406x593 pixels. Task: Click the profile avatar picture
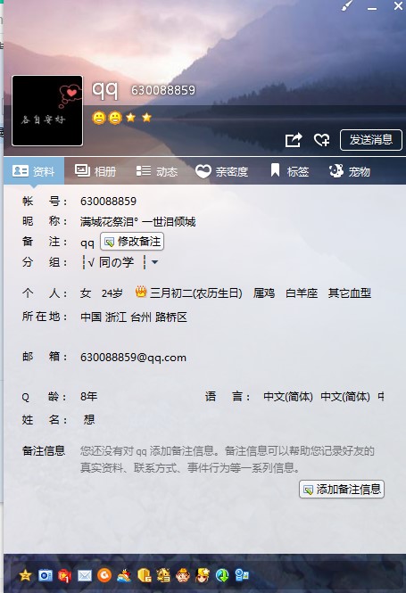pos(47,111)
